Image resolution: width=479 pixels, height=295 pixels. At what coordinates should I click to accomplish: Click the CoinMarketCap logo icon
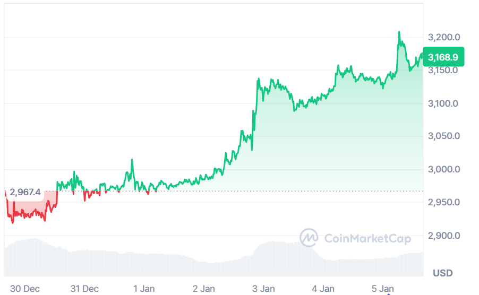coord(309,238)
